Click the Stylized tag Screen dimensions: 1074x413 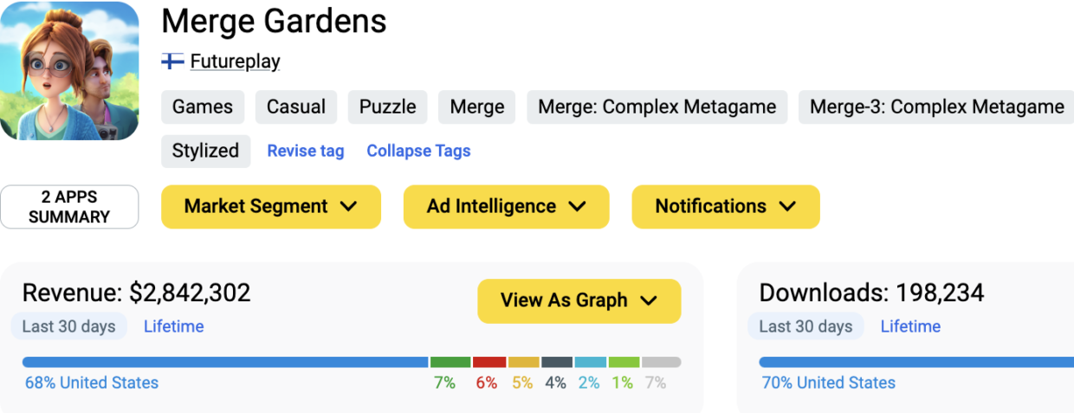205,151
